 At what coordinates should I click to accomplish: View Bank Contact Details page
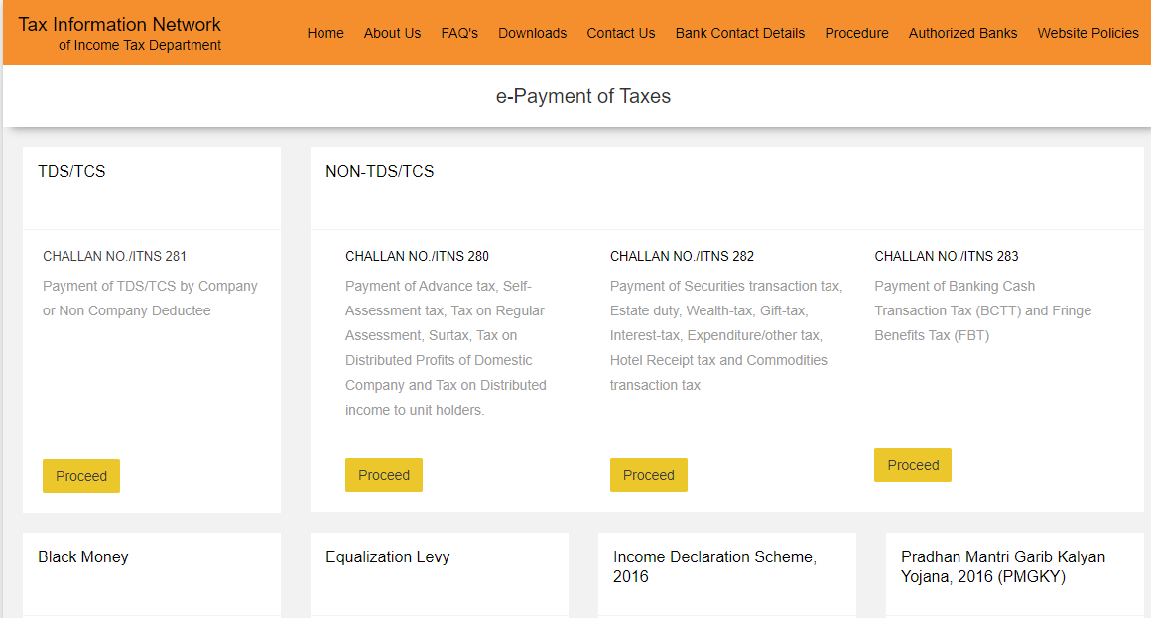[740, 33]
